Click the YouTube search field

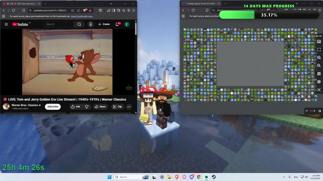59,24
